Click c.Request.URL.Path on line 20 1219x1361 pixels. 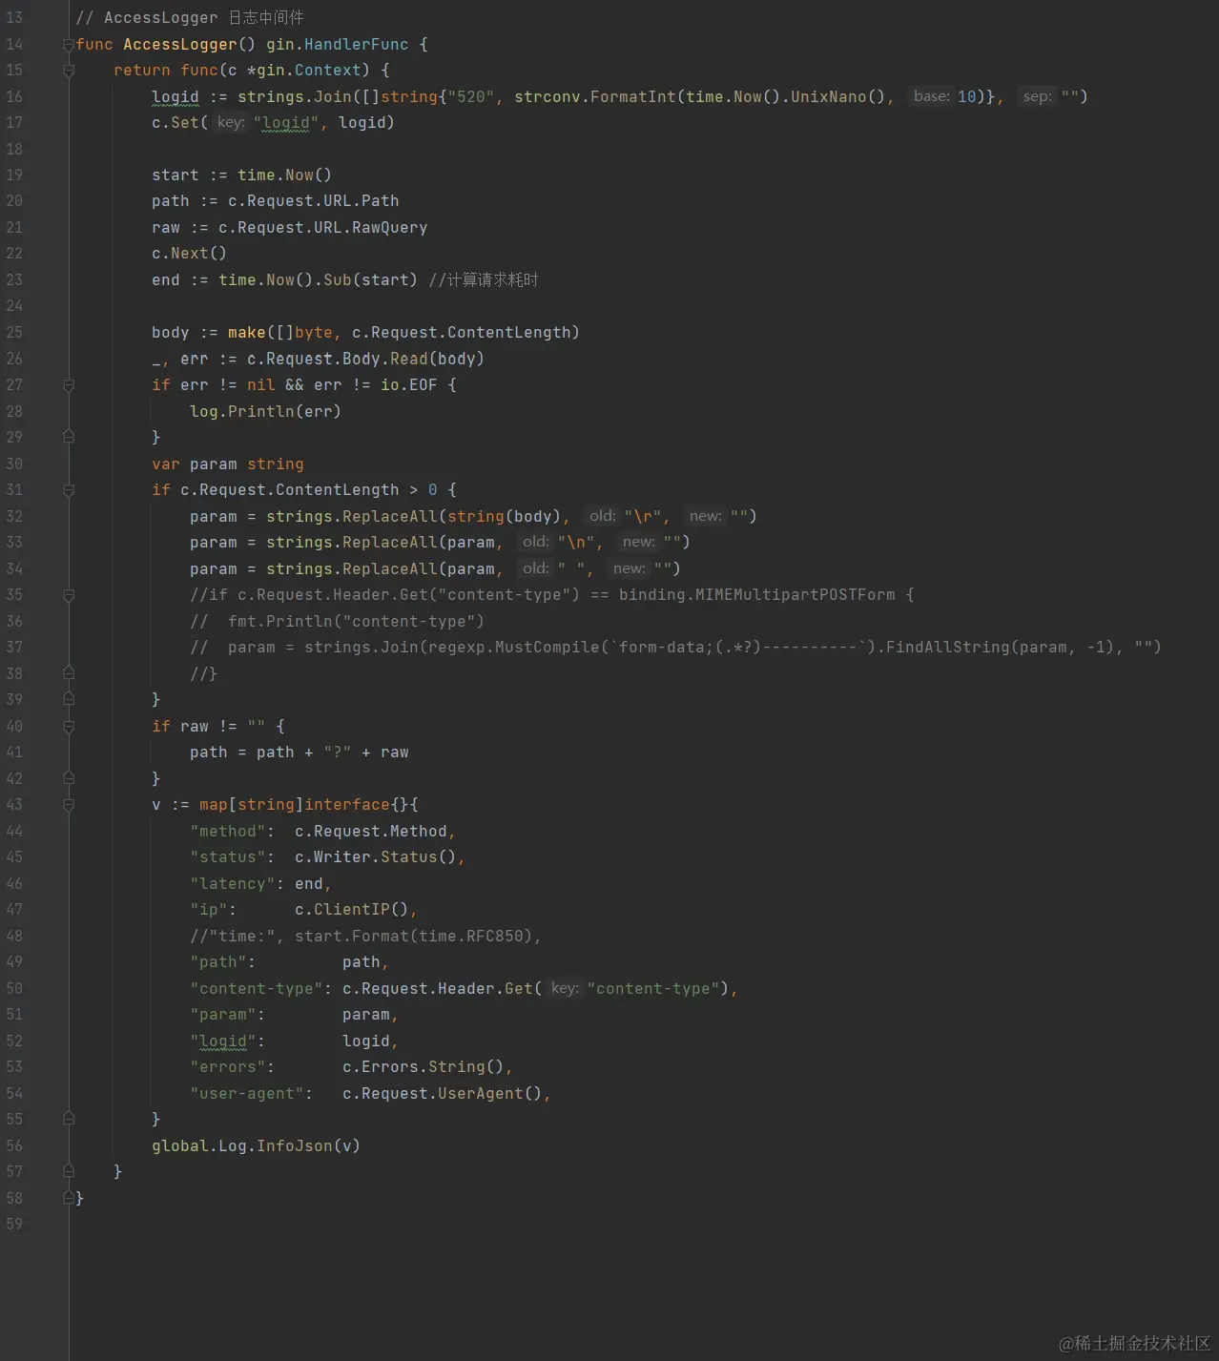pos(313,201)
